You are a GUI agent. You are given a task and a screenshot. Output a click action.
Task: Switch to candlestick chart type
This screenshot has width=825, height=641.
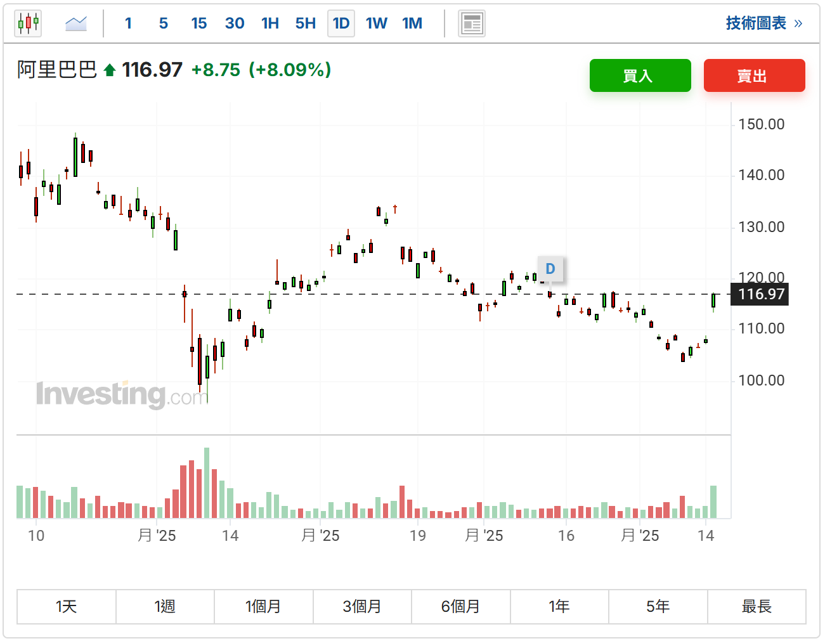point(28,23)
